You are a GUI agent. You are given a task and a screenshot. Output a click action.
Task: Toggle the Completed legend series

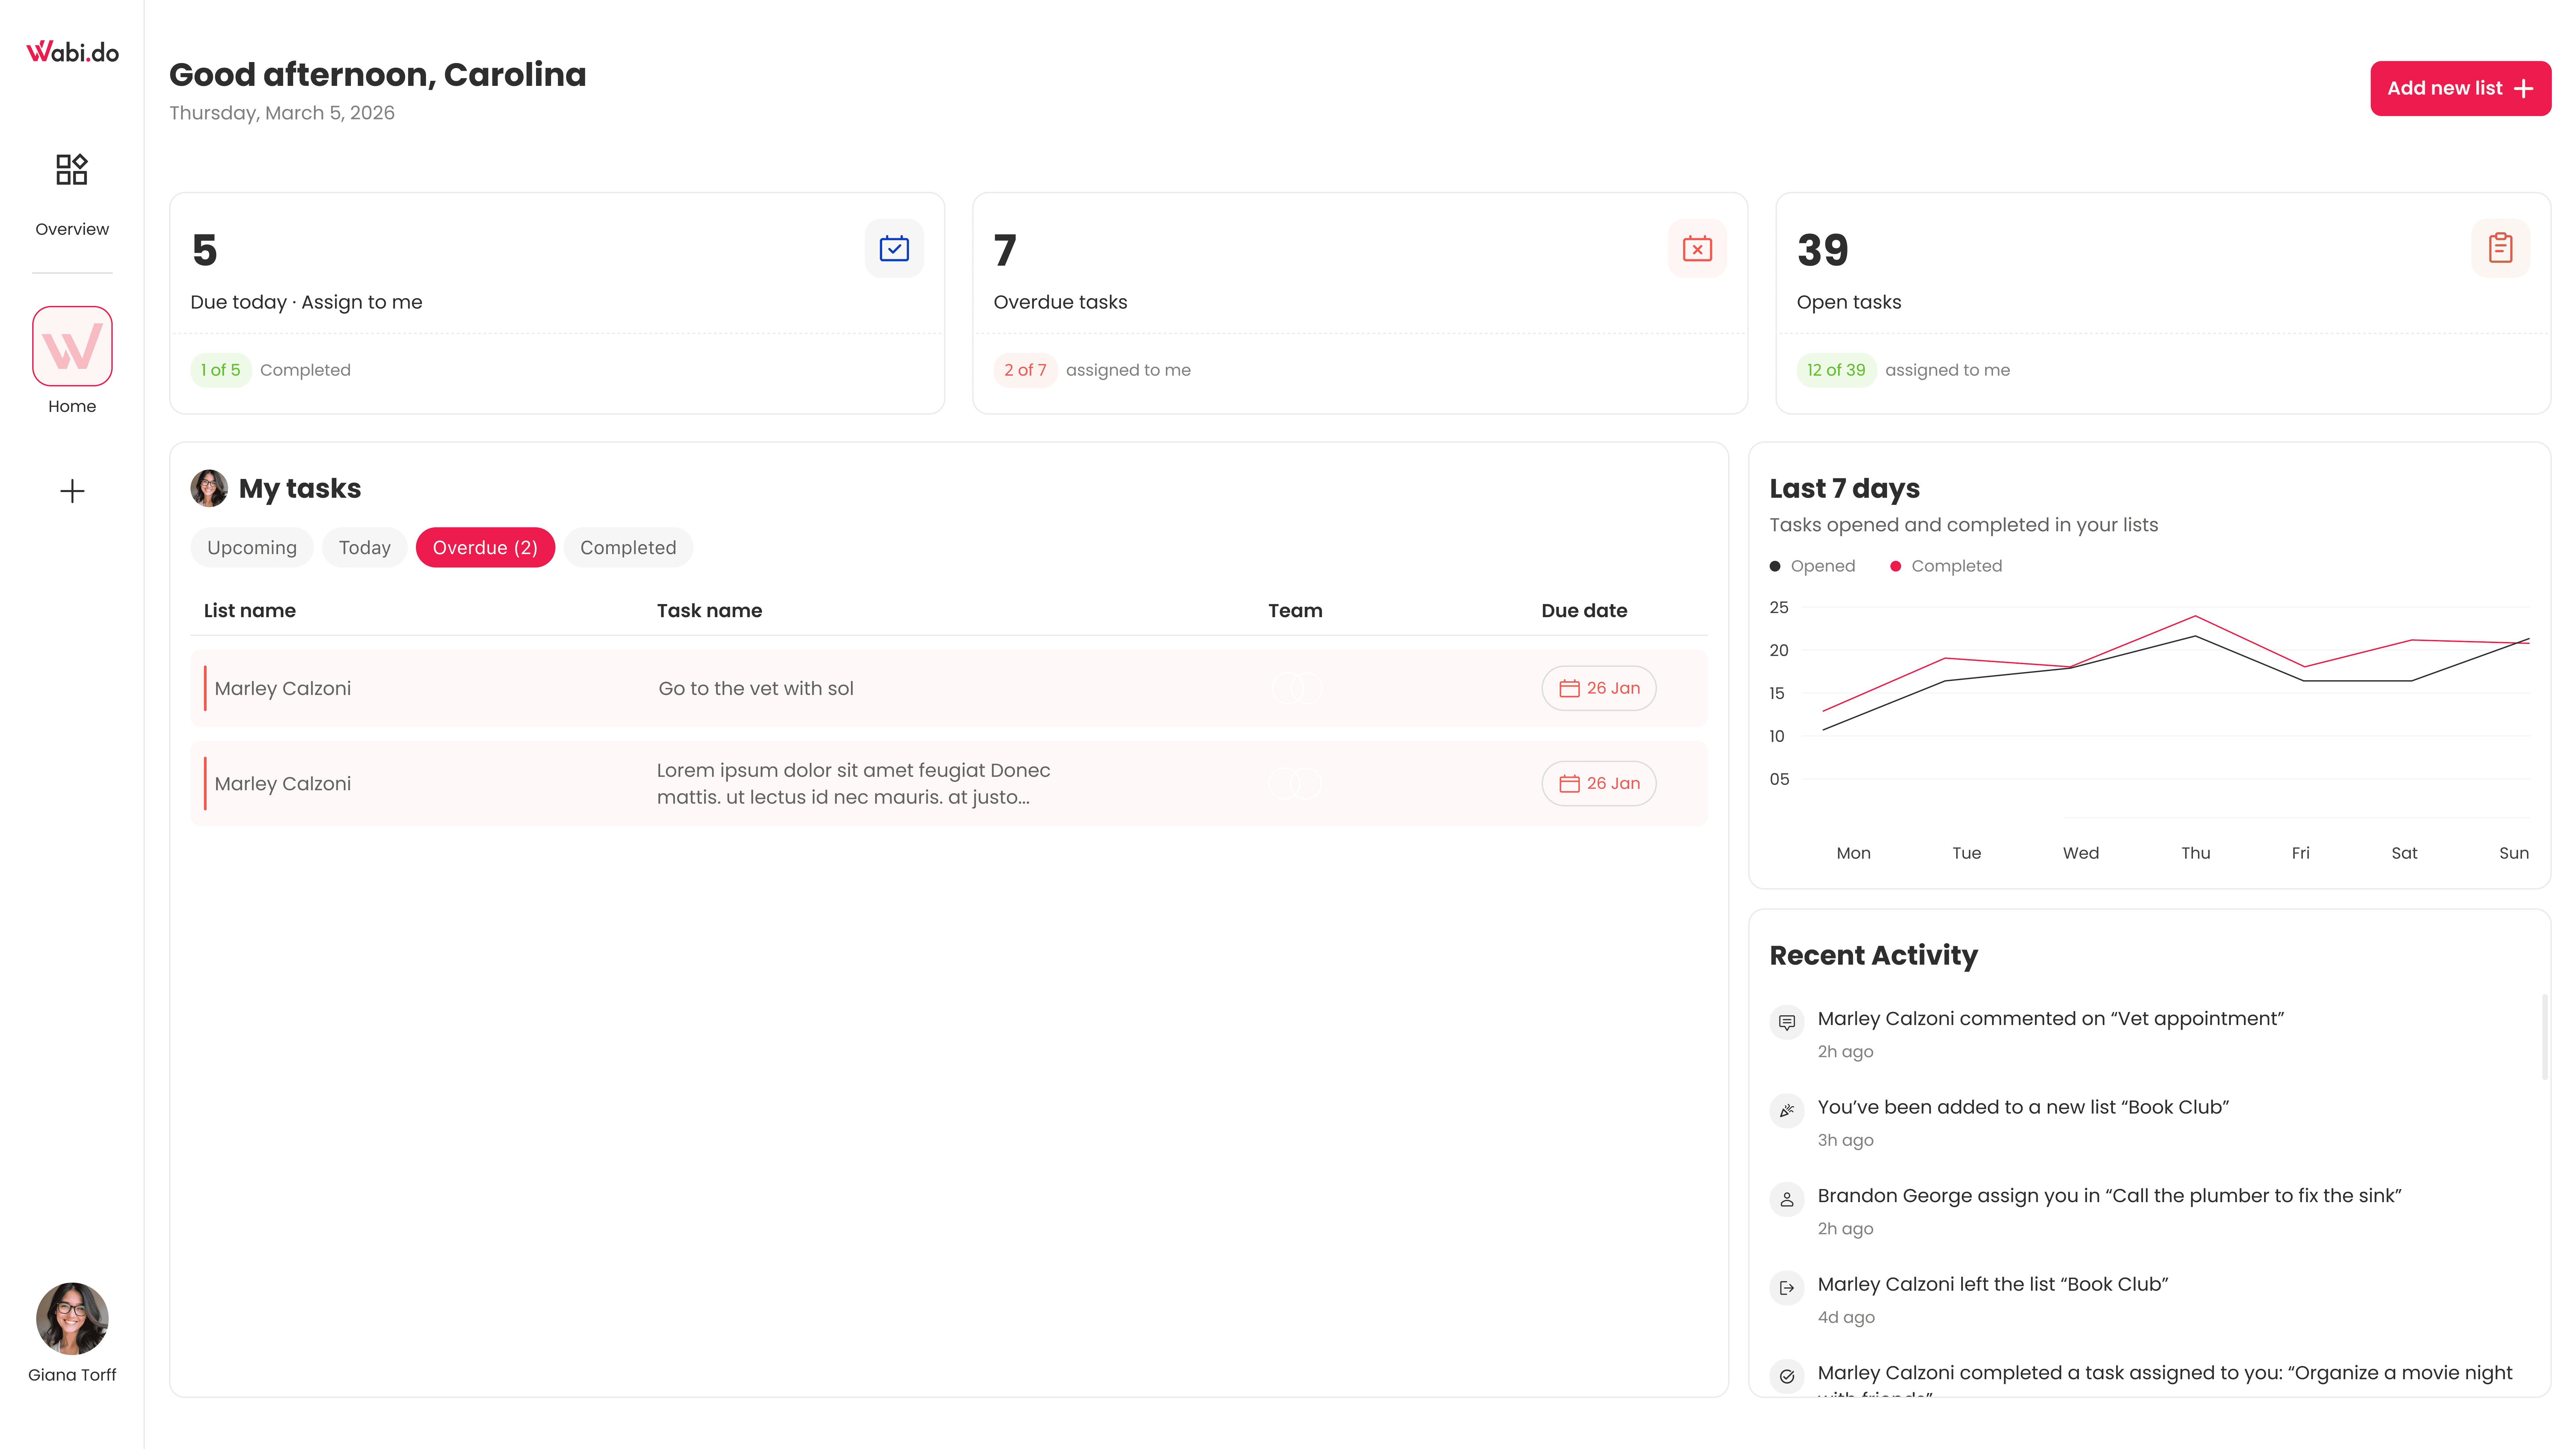pos(1946,566)
